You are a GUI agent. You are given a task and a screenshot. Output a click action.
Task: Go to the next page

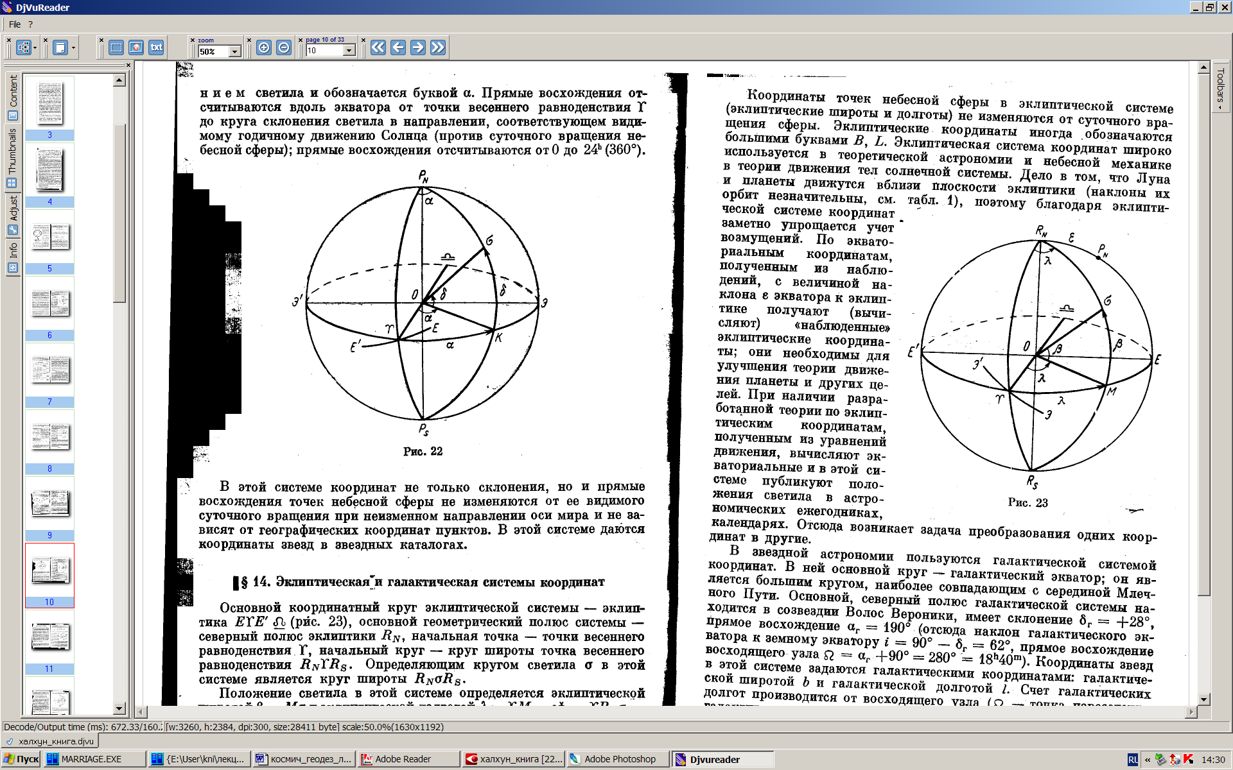tap(418, 47)
